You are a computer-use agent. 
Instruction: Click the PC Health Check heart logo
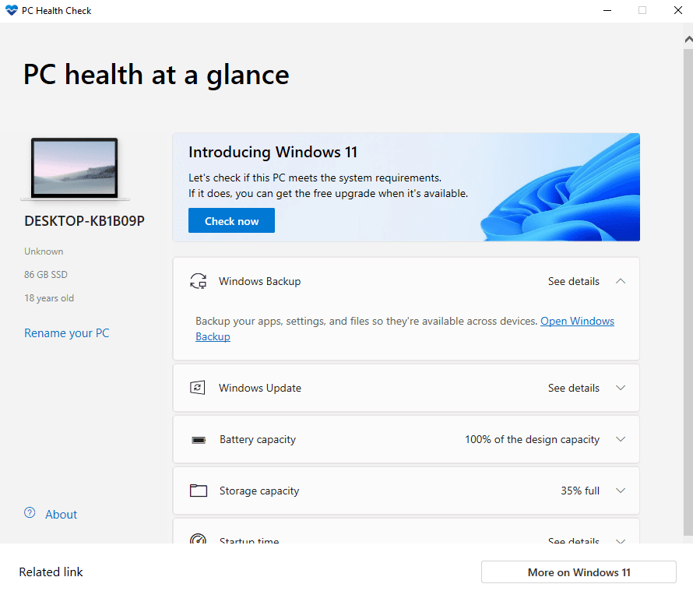[x=10, y=10]
